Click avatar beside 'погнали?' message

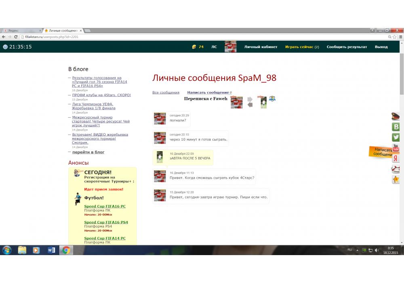[x=160, y=118]
